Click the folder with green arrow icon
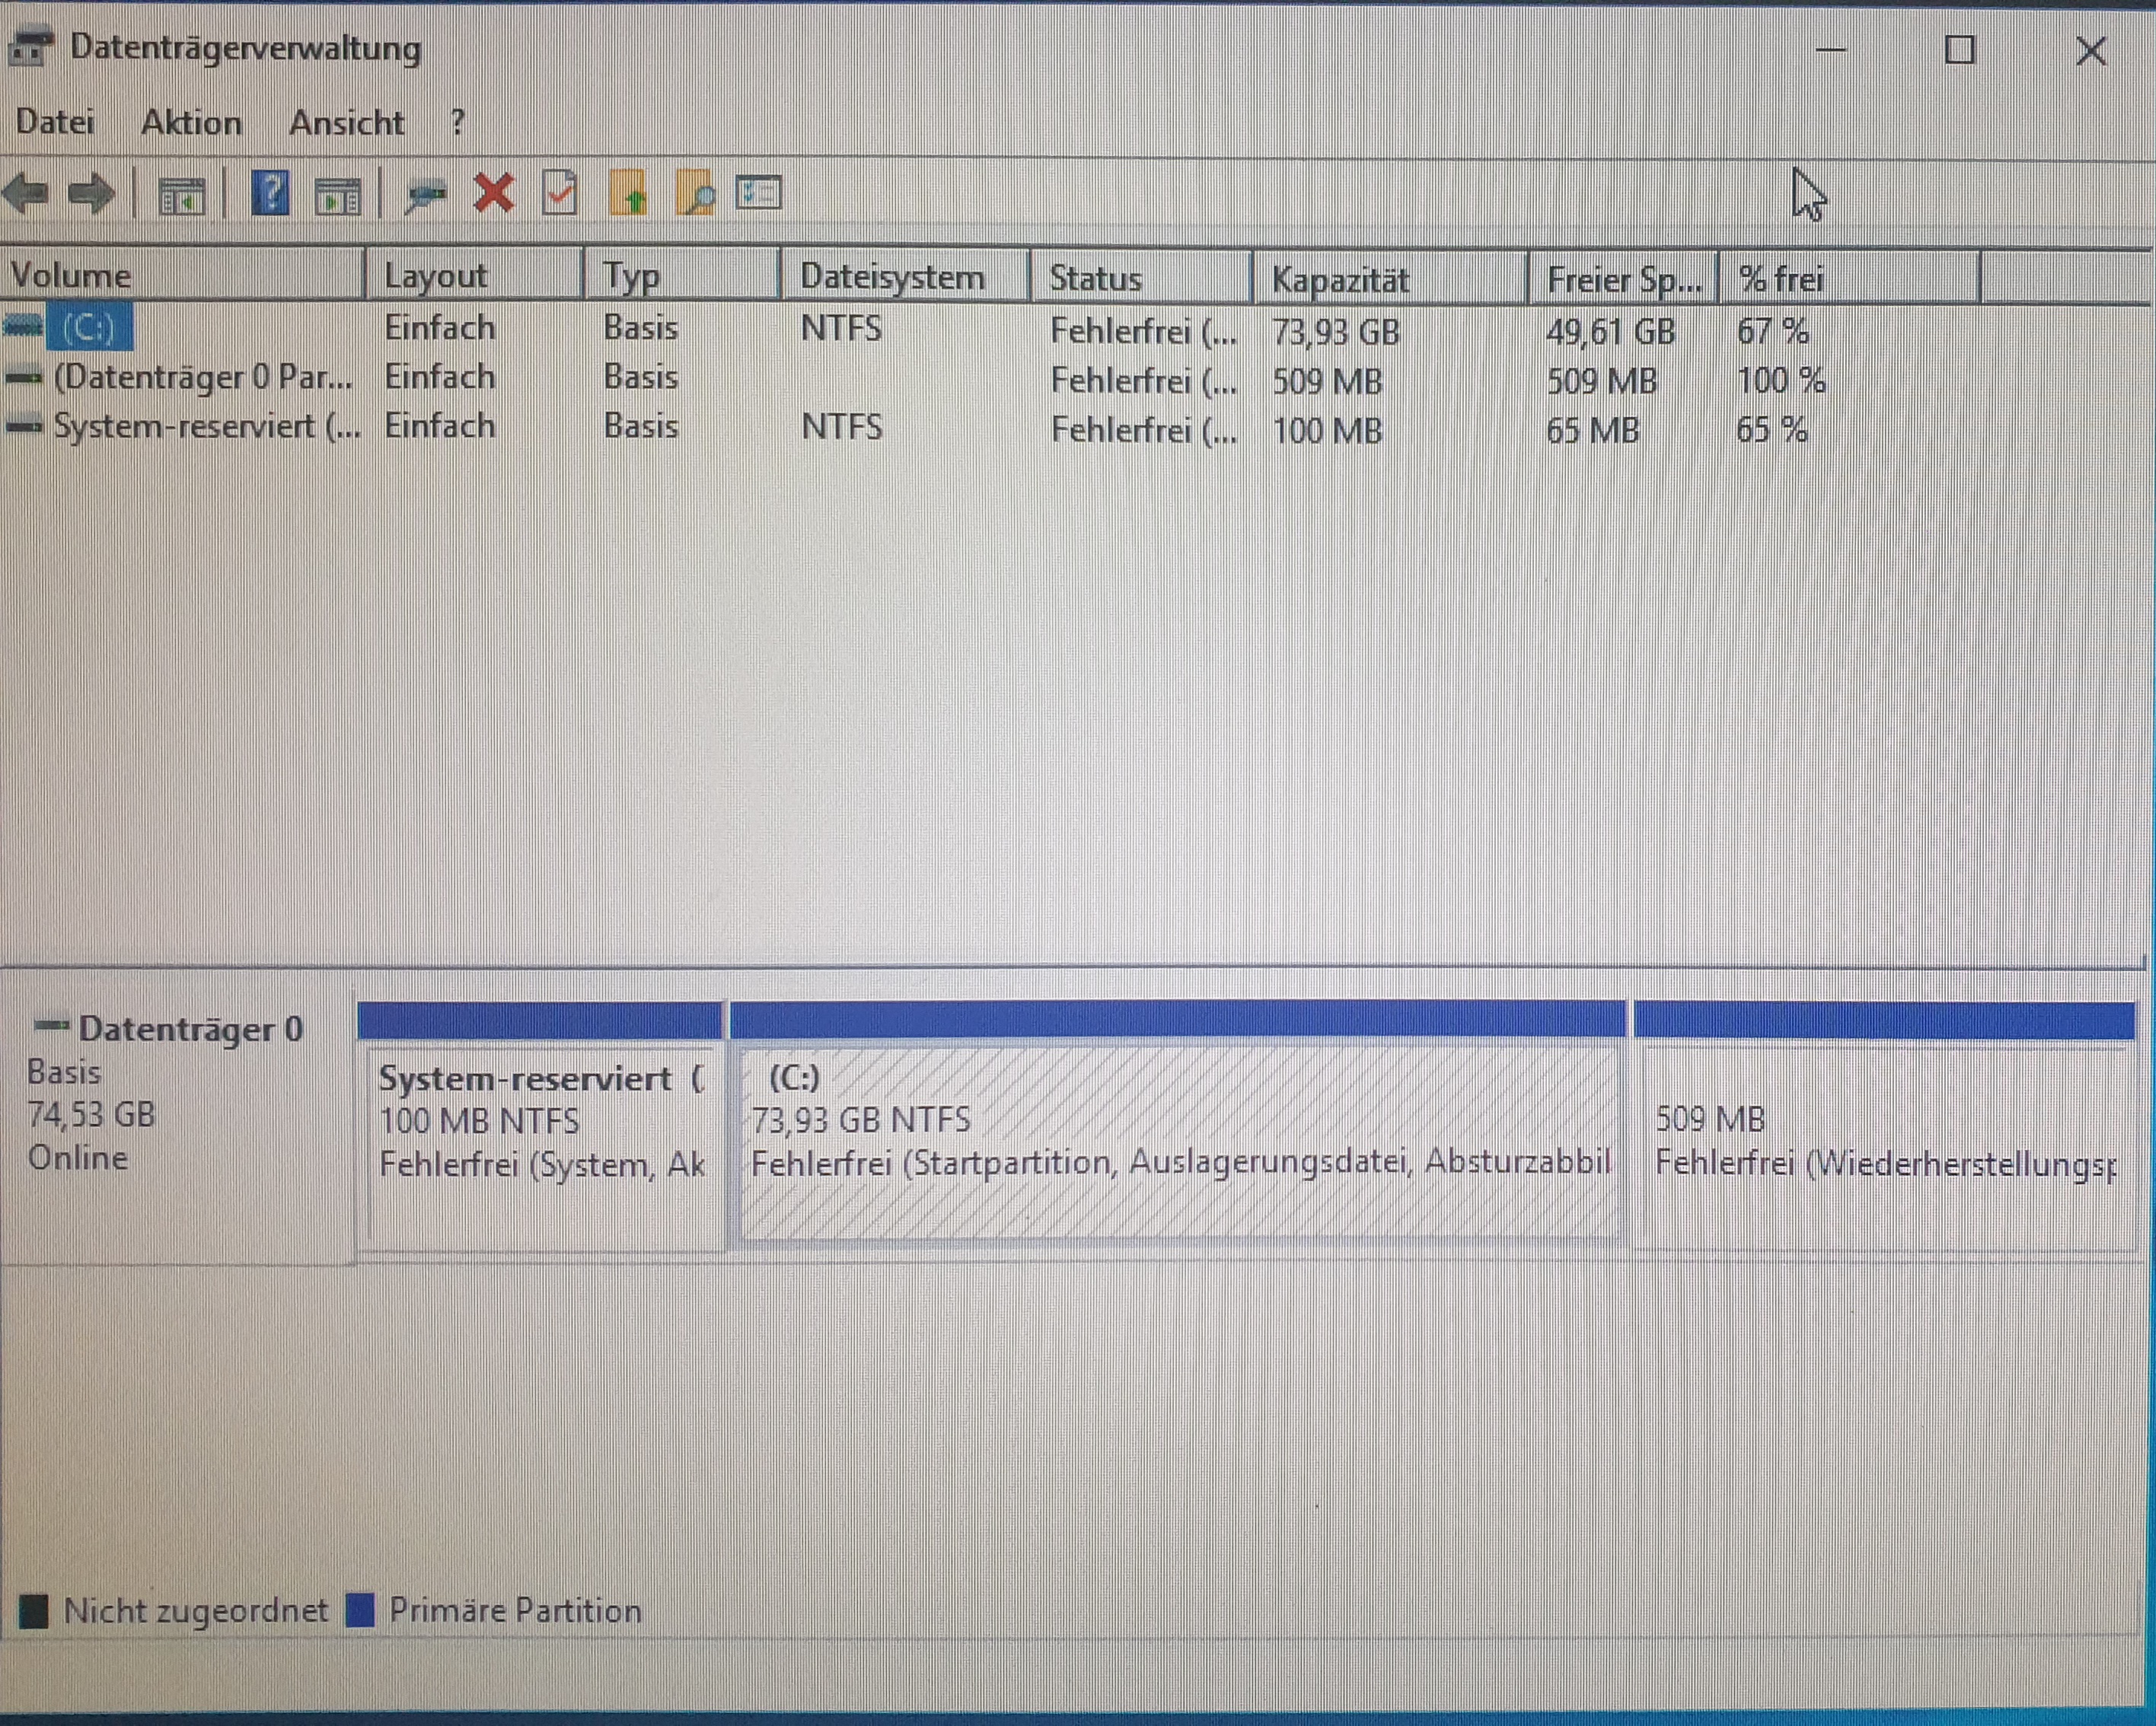The height and width of the screenshot is (1726, 2156). (x=628, y=193)
